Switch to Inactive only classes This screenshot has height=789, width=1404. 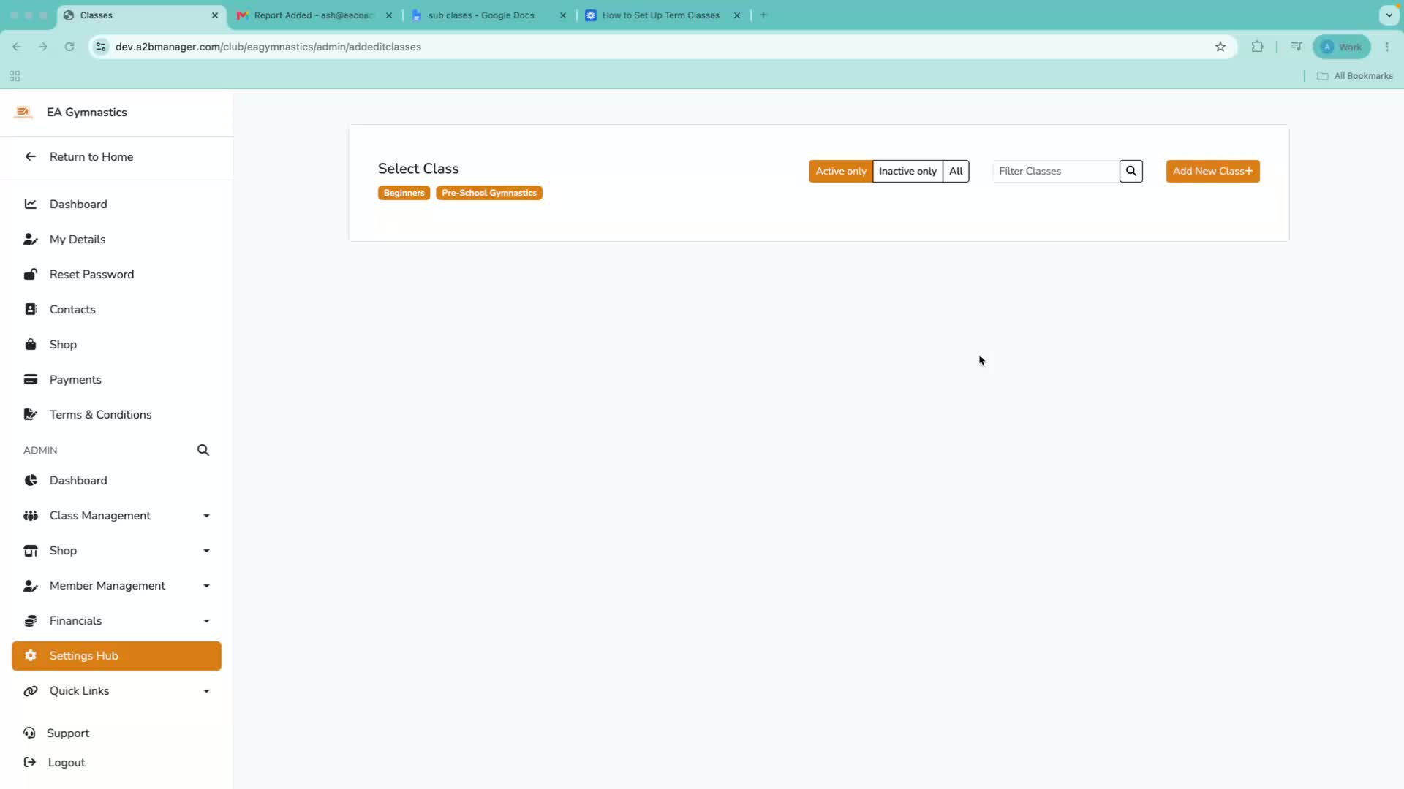907,171
